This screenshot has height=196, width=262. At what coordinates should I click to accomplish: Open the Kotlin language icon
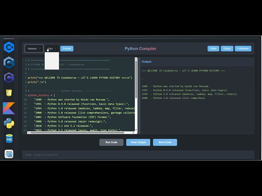coord(9,108)
